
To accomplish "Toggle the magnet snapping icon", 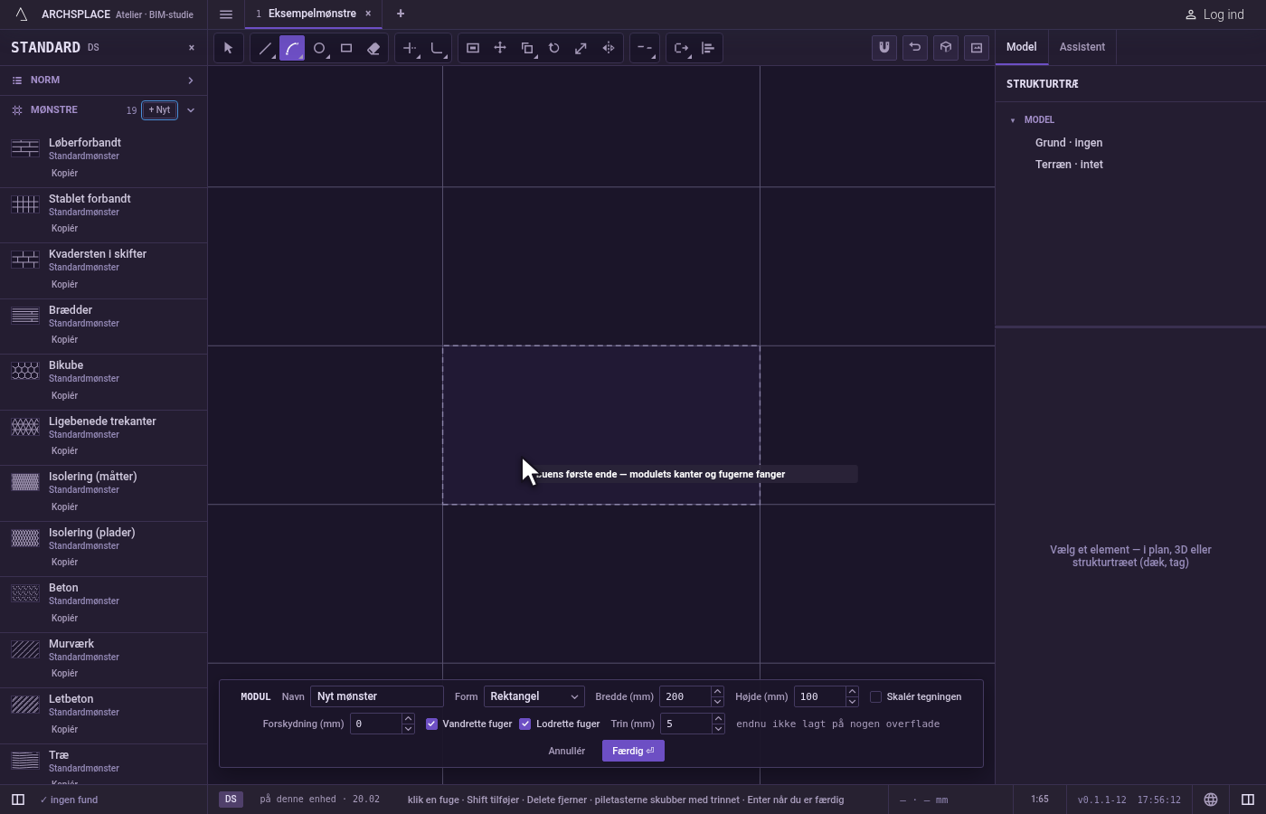I will [x=884, y=48].
